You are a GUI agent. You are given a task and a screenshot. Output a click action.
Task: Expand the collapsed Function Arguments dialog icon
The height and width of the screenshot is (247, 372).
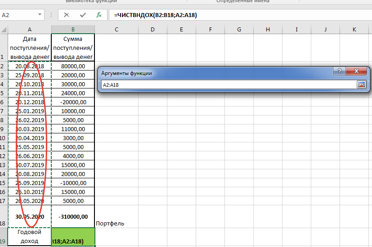tap(361, 84)
